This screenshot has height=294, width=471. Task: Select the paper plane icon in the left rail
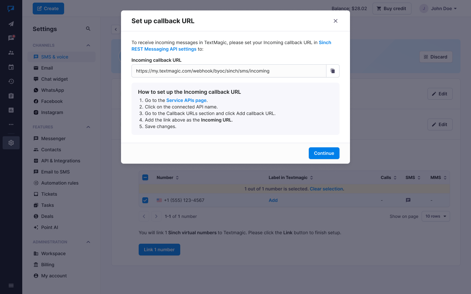[11, 24]
